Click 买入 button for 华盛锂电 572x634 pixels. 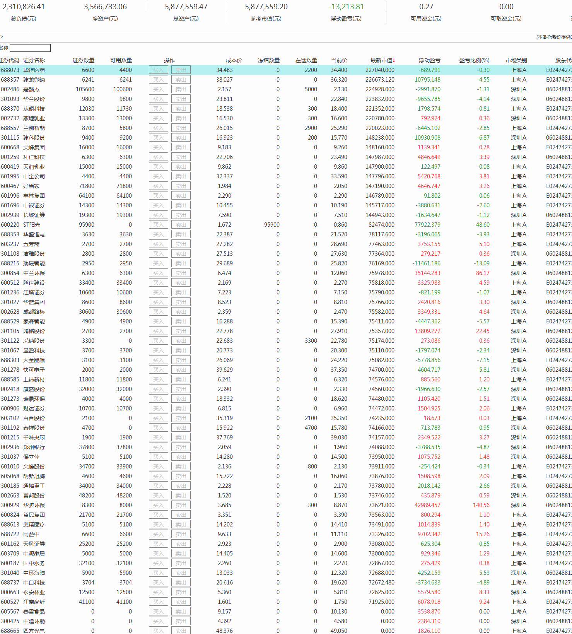159,234
